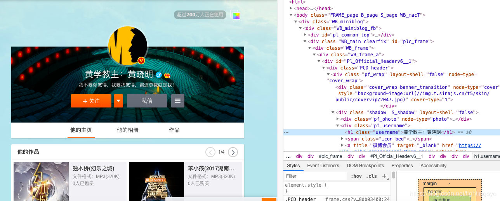500x201 pixels.
Task: Go to next page of 他的作品 carousel
Action: point(233,152)
